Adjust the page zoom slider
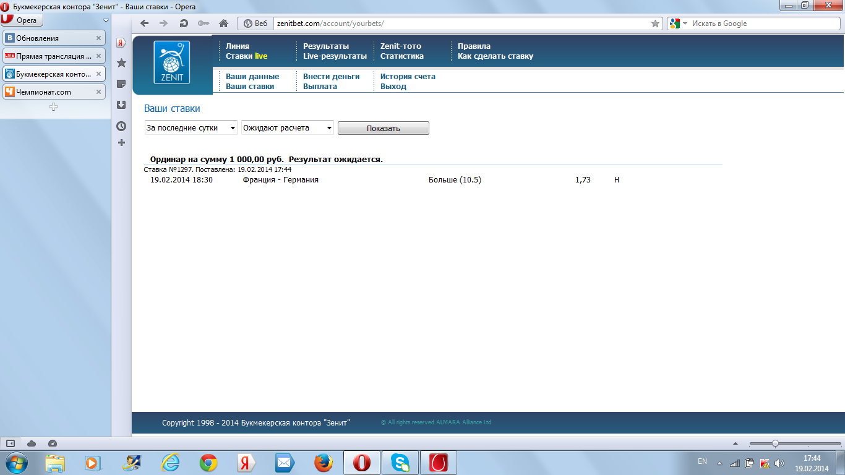Image resolution: width=845 pixels, height=475 pixels. point(775,443)
